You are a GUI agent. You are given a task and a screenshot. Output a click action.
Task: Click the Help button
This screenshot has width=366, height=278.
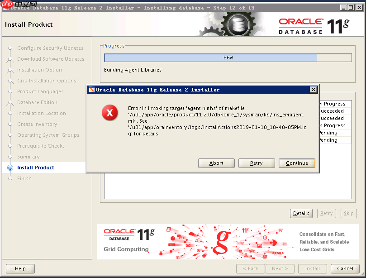tap(20, 268)
